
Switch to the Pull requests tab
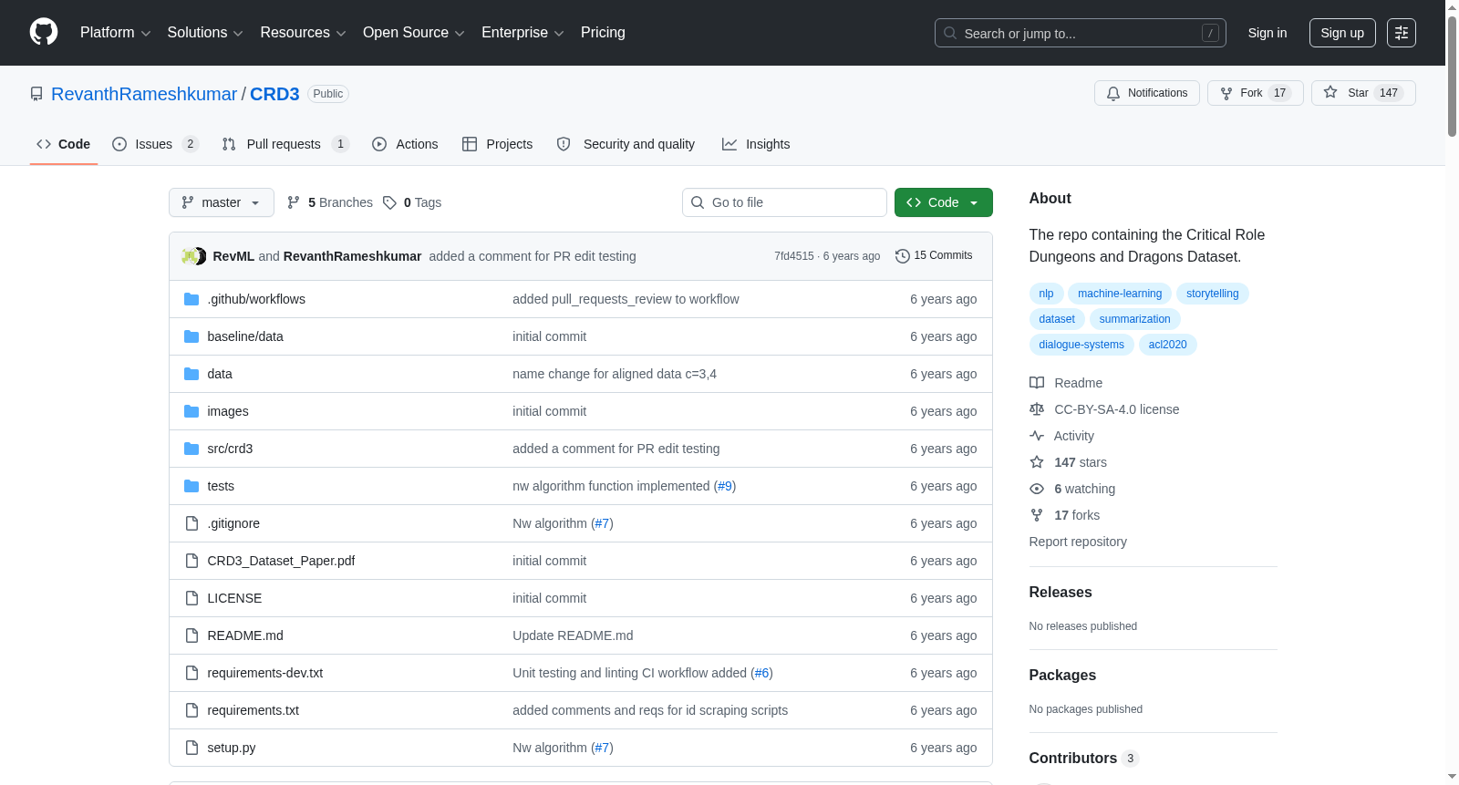point(285,144)
